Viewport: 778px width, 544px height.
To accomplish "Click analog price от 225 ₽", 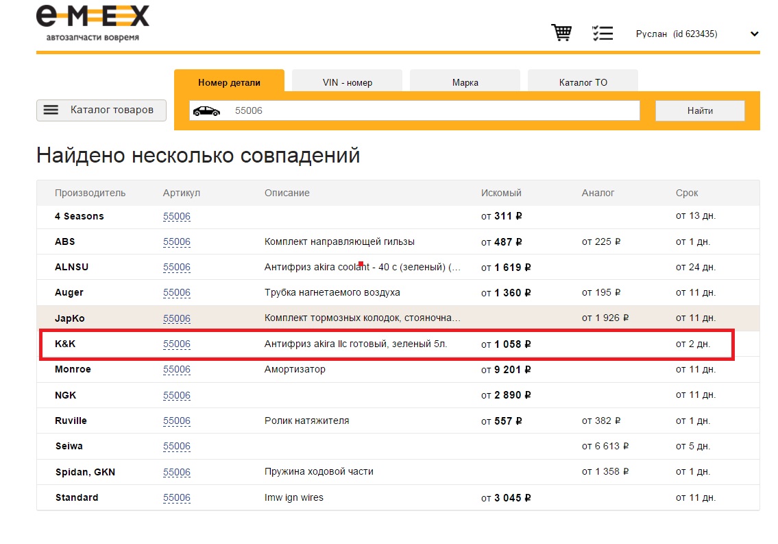I will point(601,241).
